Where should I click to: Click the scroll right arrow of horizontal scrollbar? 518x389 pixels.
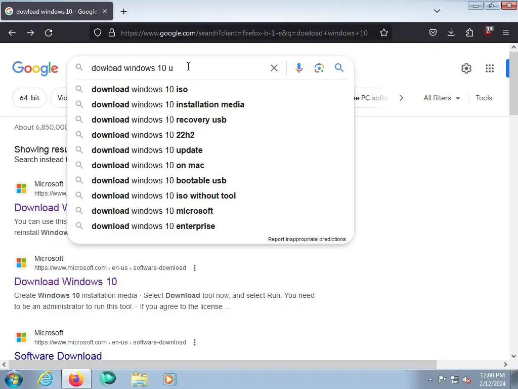coord(505,364)
